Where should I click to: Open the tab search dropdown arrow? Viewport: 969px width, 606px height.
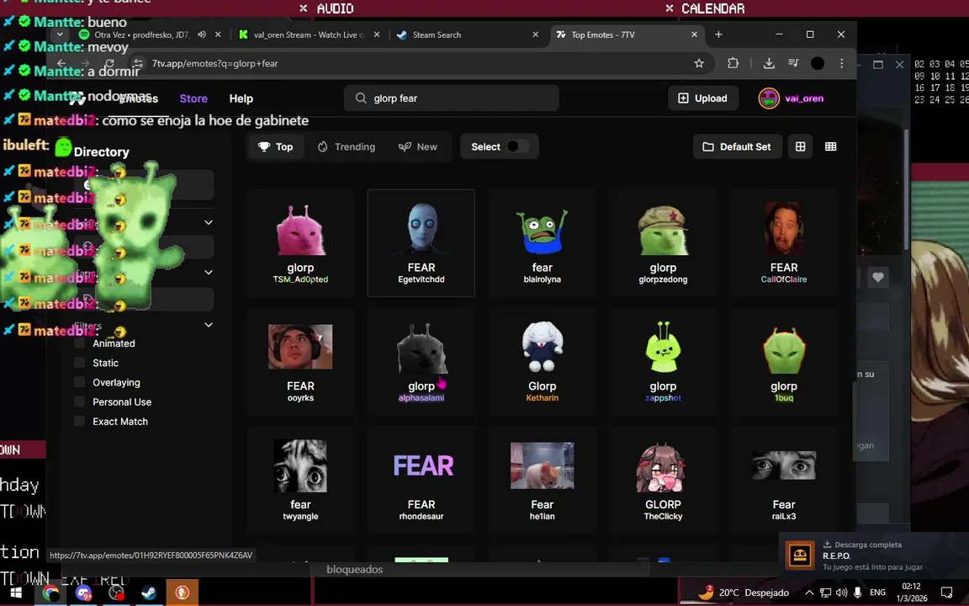point(60,35)
